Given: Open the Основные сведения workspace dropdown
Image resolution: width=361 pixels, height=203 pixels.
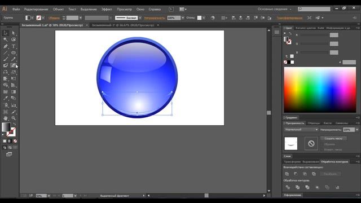Looking at the screenshot, I should pyautogui.click(x=275, y=9).
